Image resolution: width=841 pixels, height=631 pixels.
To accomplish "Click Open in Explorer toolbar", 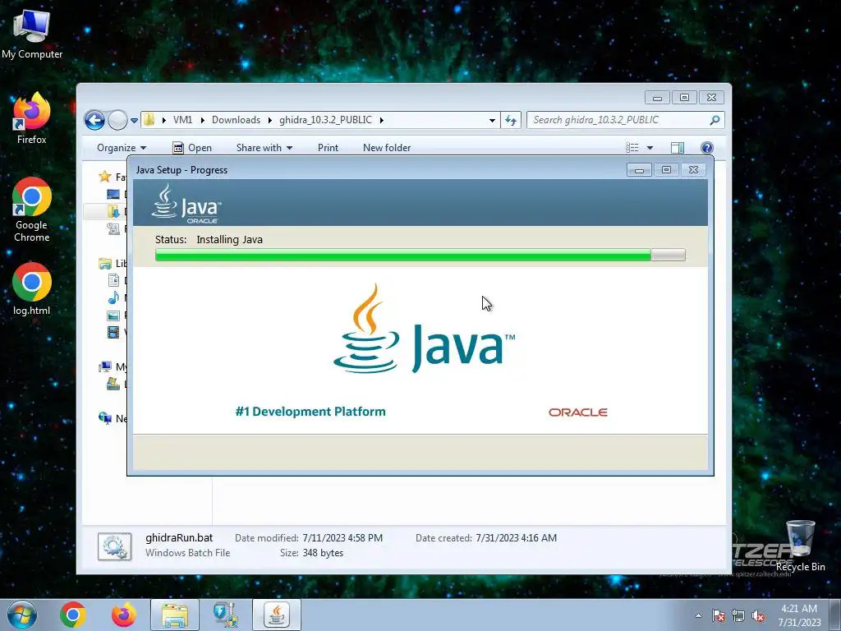I will pos(192,148).
